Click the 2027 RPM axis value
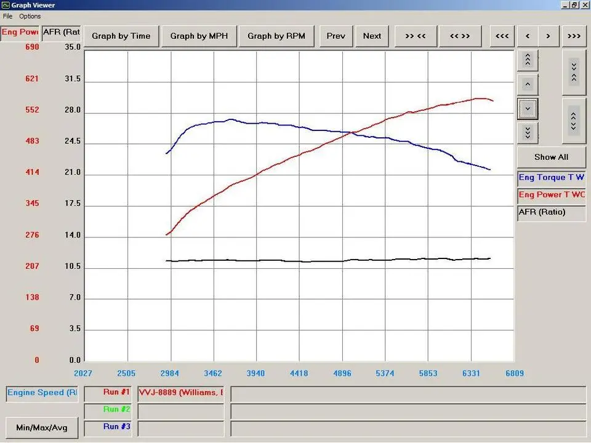The image size is (591, 443). tap(83, 373)
